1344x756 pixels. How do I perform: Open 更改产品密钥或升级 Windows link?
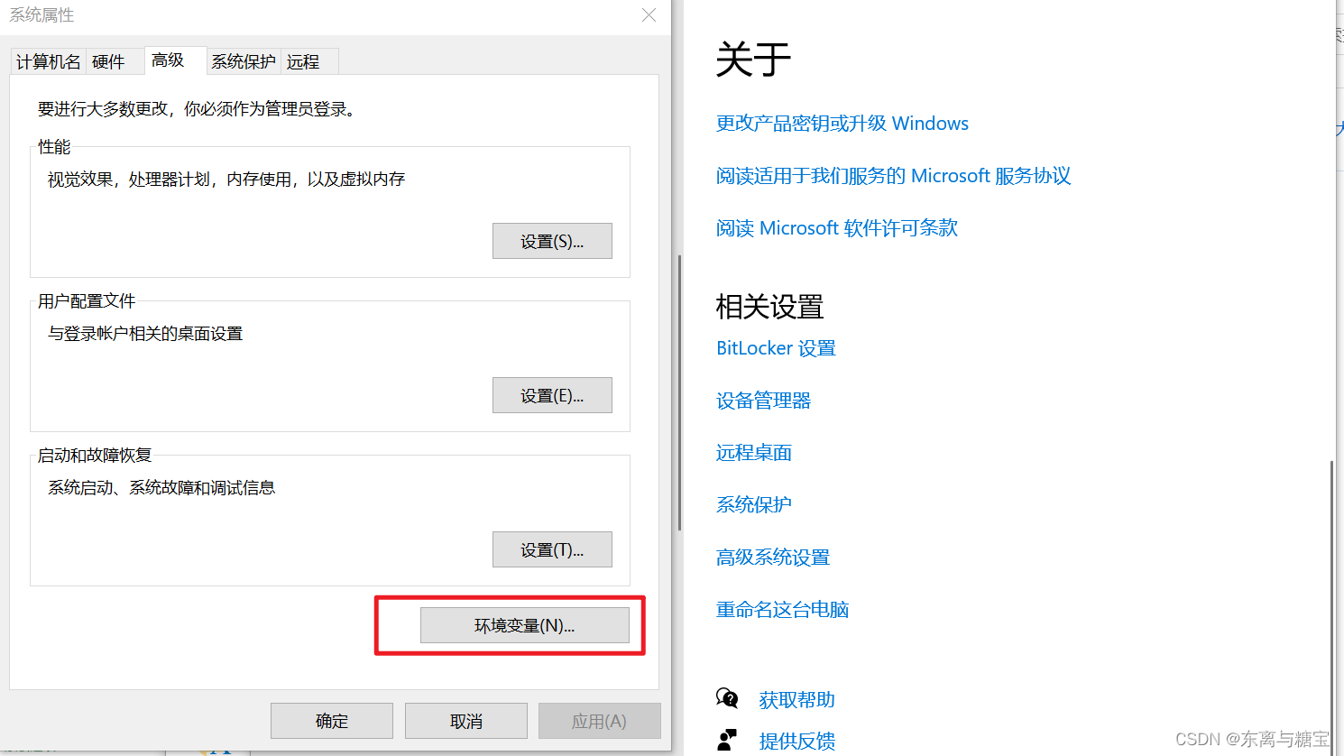click(842, 124)
